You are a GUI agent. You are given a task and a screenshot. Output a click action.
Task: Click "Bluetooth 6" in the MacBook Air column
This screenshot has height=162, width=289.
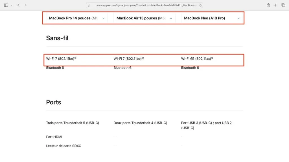point(122,68)
